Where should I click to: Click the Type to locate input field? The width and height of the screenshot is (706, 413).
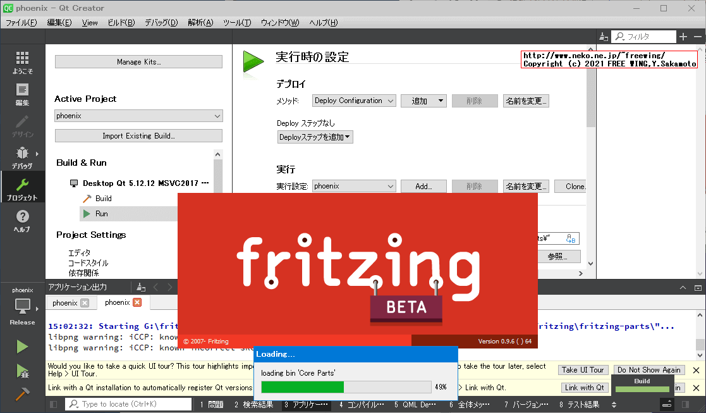(x=126, y=404)
